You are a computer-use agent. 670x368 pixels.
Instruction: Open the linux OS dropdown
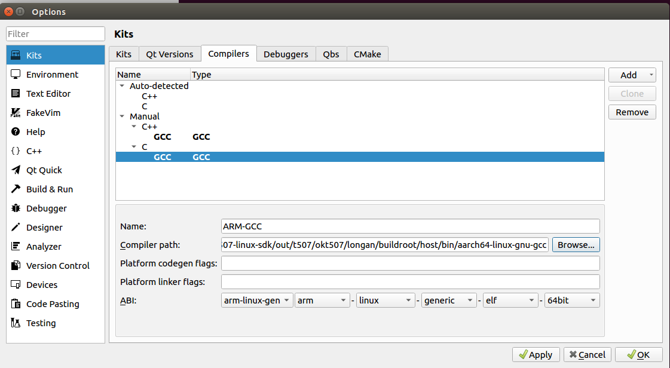386,300
